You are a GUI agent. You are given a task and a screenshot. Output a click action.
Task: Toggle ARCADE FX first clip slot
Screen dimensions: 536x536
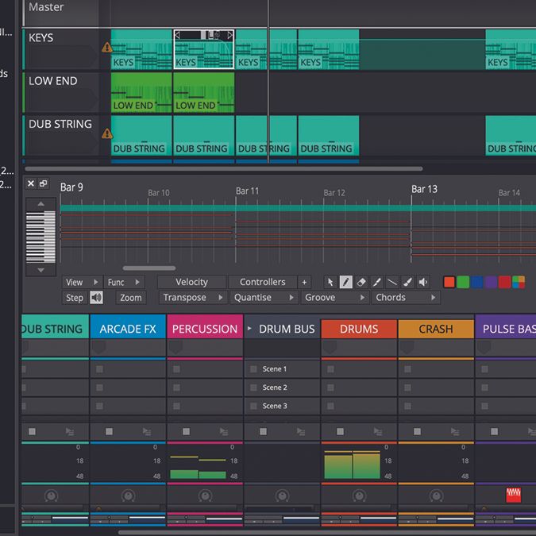tap(99, 369)
